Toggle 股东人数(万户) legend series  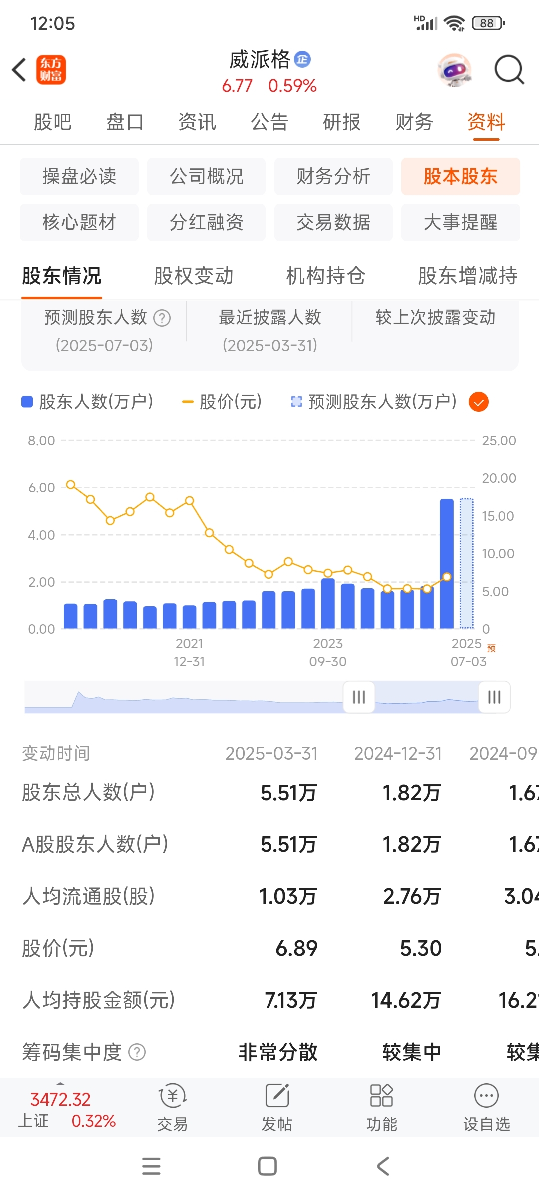(x=87, y=402)
